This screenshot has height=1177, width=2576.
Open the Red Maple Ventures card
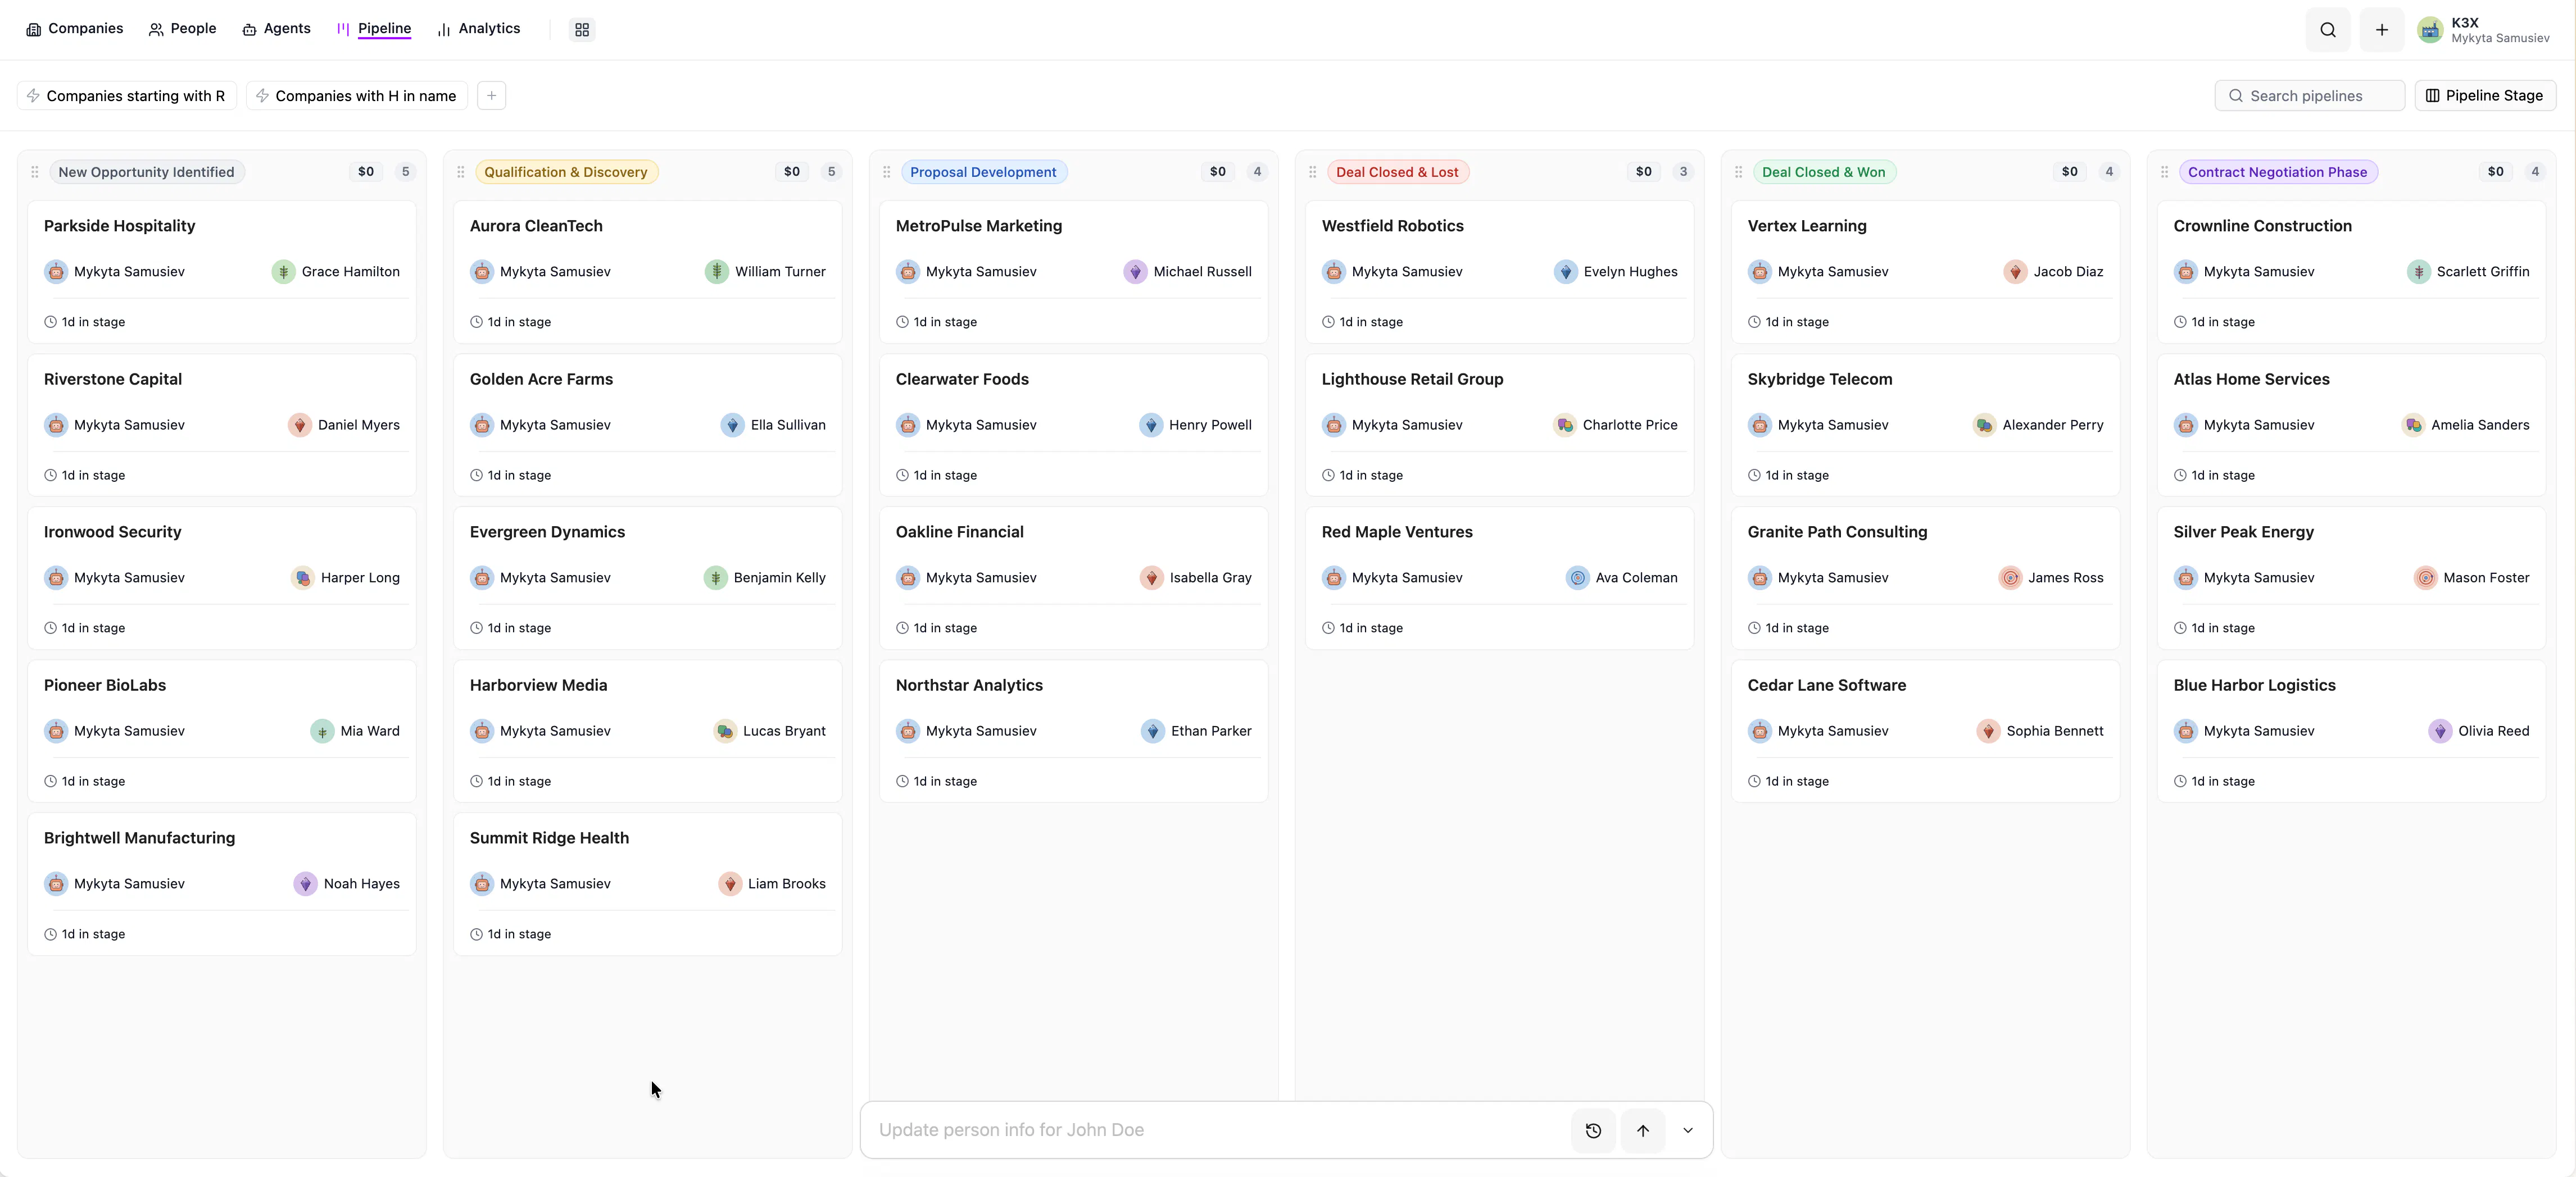[1500, 578]
